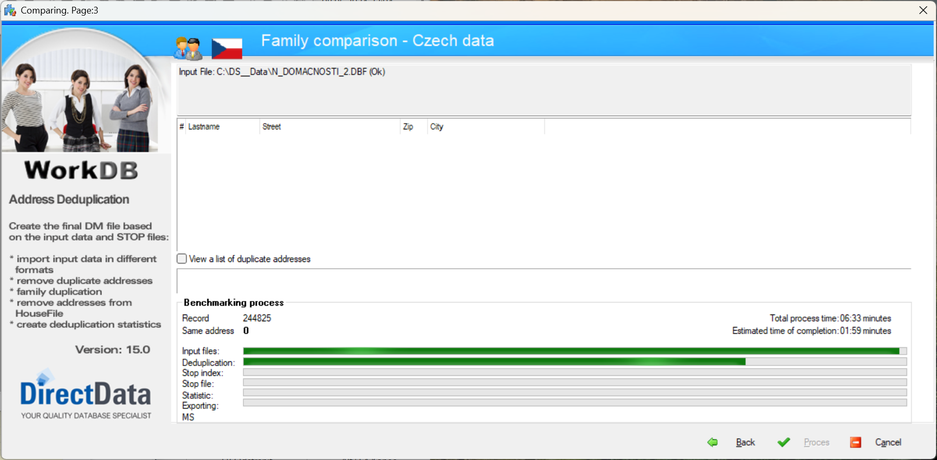Close the Comparing window

click(923, 10)
